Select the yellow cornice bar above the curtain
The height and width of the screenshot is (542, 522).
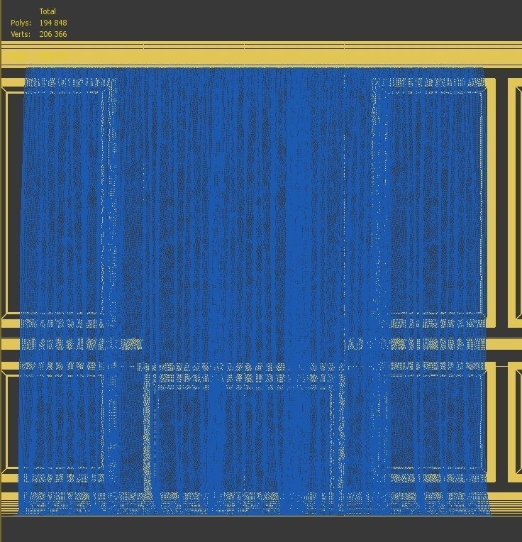point(261,54)
